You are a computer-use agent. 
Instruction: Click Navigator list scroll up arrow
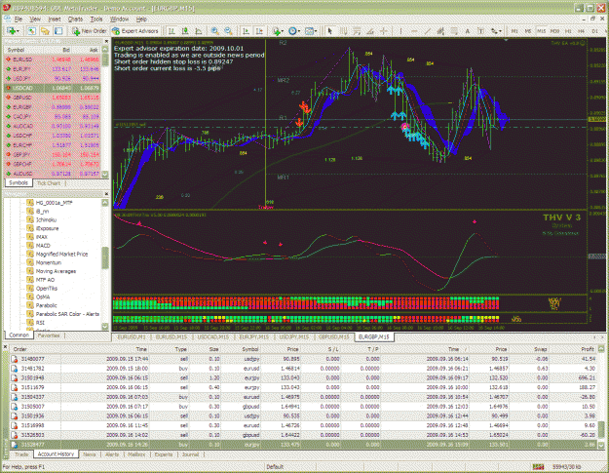tap(105, 203)
